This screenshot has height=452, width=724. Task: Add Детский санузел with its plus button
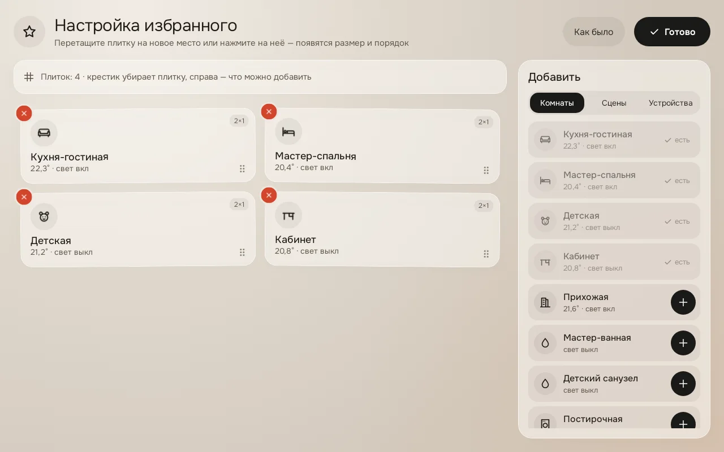(683, 384)
